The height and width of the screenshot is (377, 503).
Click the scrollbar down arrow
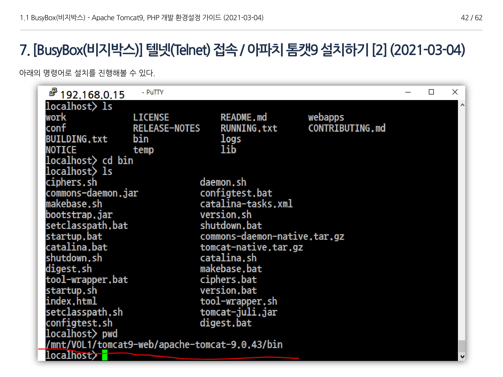pyautogui.click(x=462, y=356)
